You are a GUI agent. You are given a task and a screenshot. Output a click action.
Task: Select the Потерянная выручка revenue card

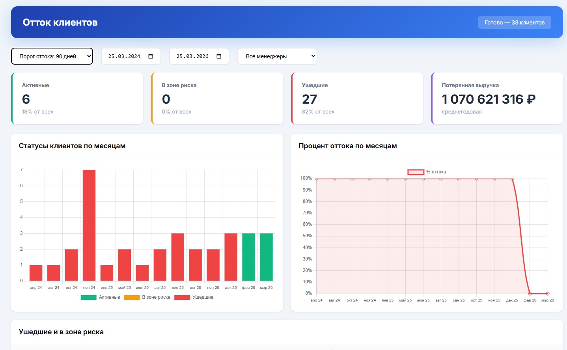click(497, 99)
